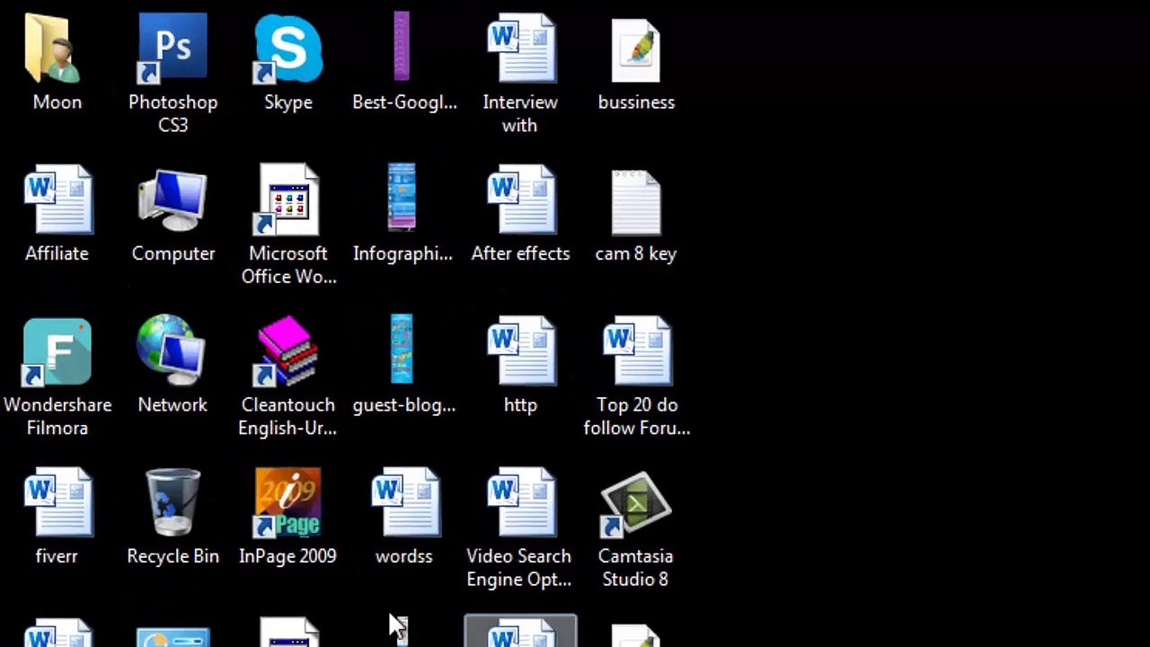Click the Computer desktop icon
1150x647 pixels.
(x=172, y=200)
